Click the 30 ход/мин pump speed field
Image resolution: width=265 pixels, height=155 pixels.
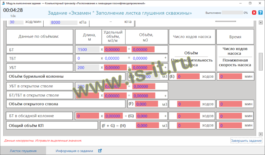pyautogui.click(x=16, y=22)
